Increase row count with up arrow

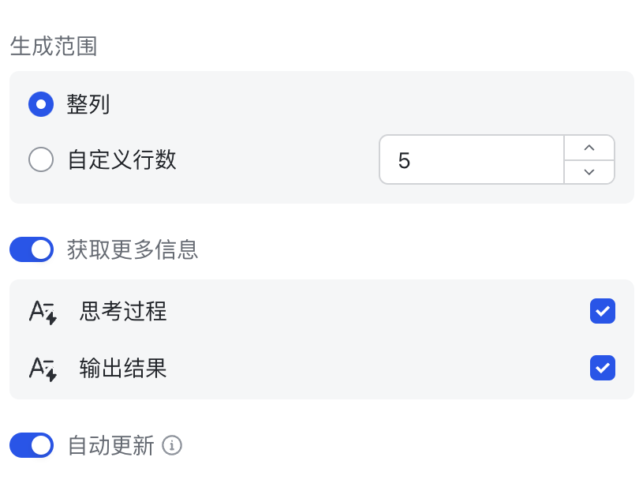coord(589,148)
